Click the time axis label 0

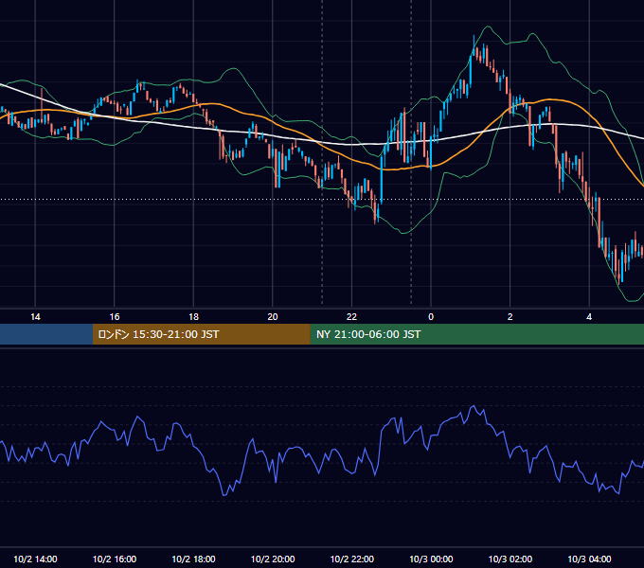pyautogui.click(x=431, y=317)
